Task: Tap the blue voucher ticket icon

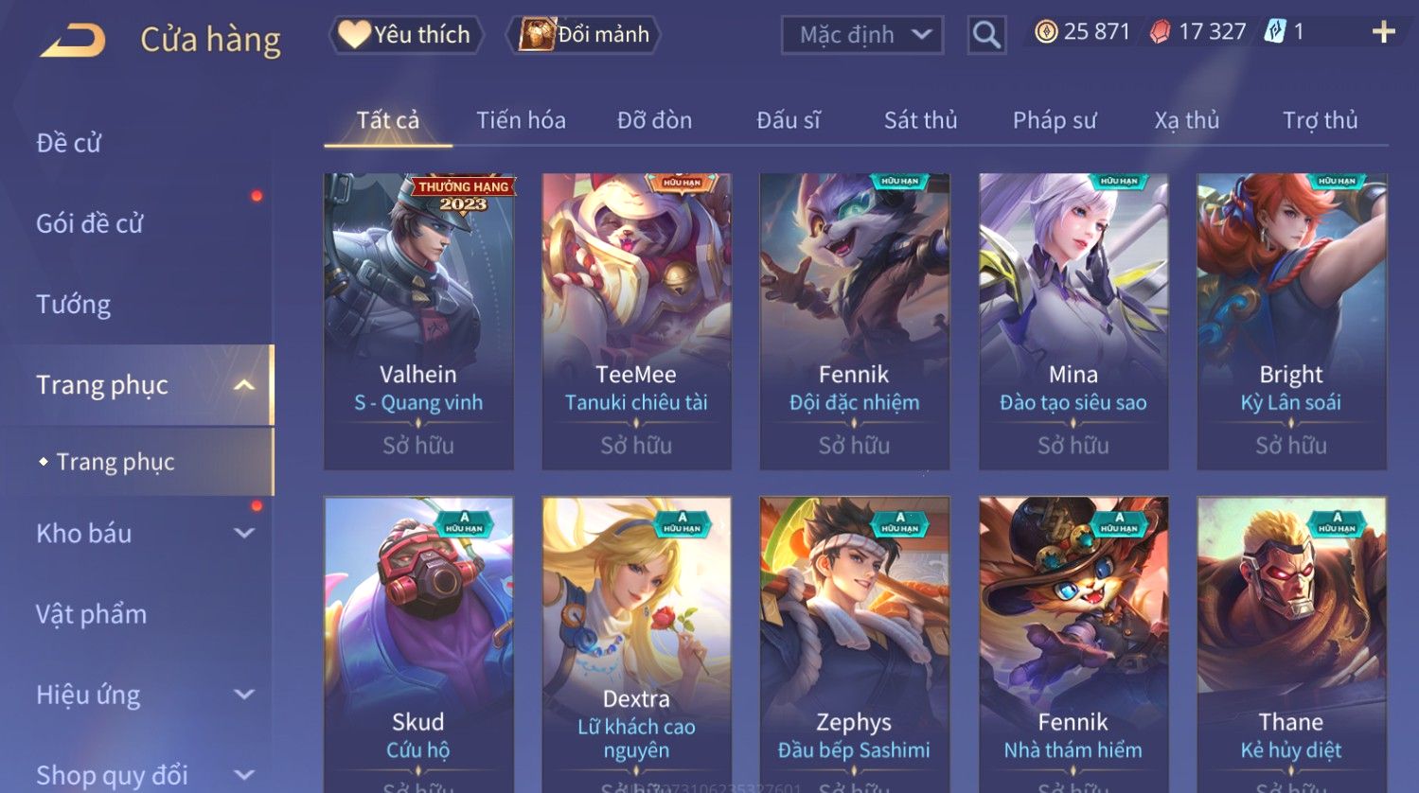Action: coord(1274,32)
